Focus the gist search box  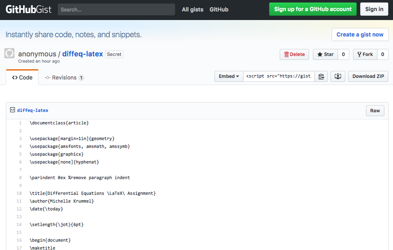click(x=116, y=9)
